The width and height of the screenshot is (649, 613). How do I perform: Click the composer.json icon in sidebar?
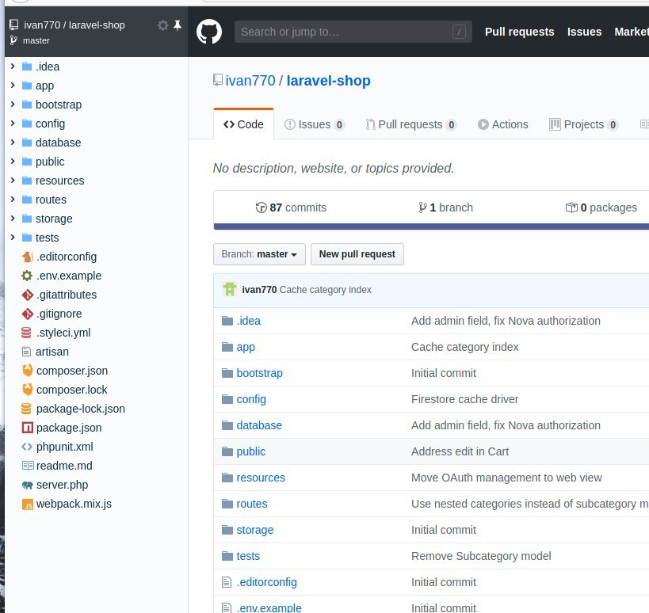[x=27, y=371]
